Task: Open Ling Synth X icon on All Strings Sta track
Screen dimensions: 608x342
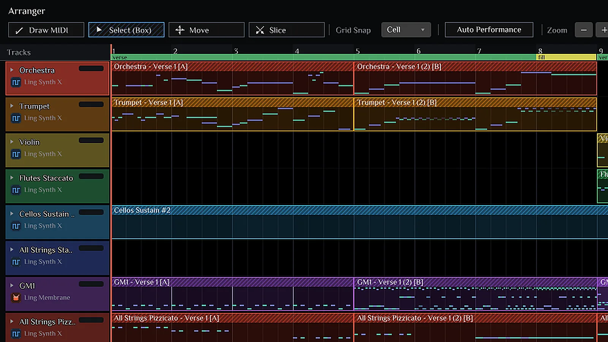Action: (x=16, y=262)
